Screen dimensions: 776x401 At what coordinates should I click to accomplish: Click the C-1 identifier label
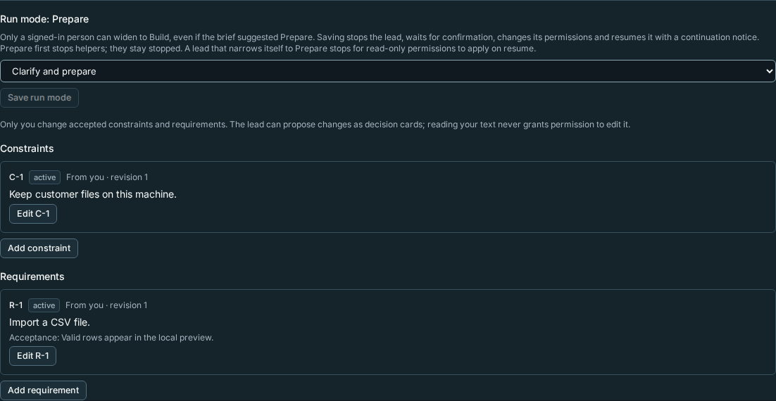pyautogui.click(x=16, y=177)
